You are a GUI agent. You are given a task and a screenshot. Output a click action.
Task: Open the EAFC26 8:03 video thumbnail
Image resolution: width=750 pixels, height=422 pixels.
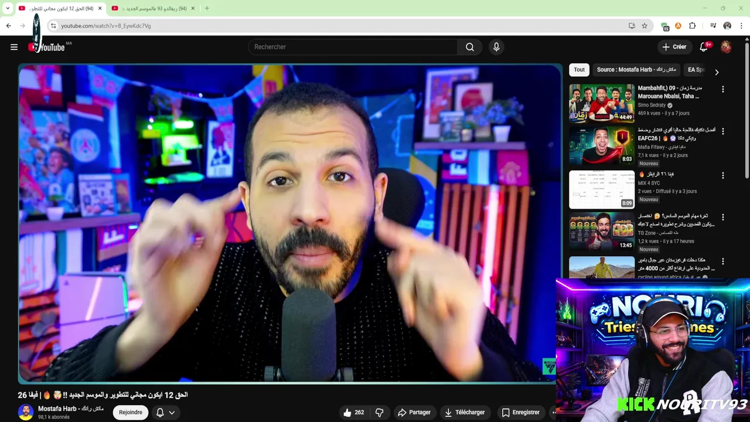[x=602, y=146]
